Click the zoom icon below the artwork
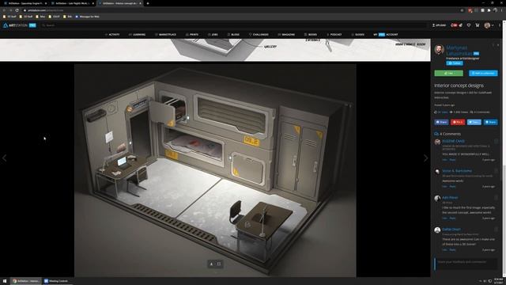This screenshot has width=506, height=285. 211,264
